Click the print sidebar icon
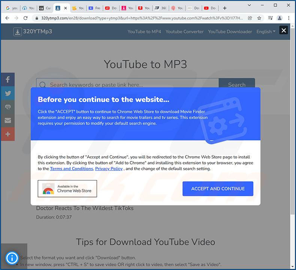The image size is (296, 270). (x=8, y=107)
